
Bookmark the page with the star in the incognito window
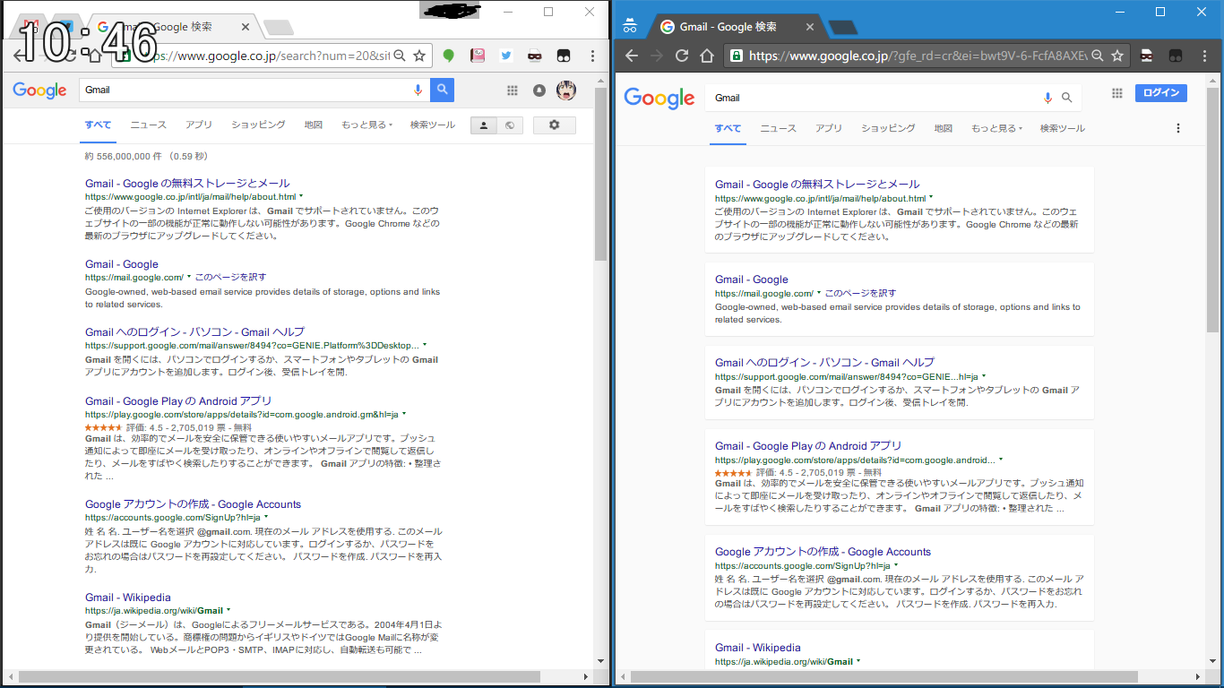pos(1117,56)
